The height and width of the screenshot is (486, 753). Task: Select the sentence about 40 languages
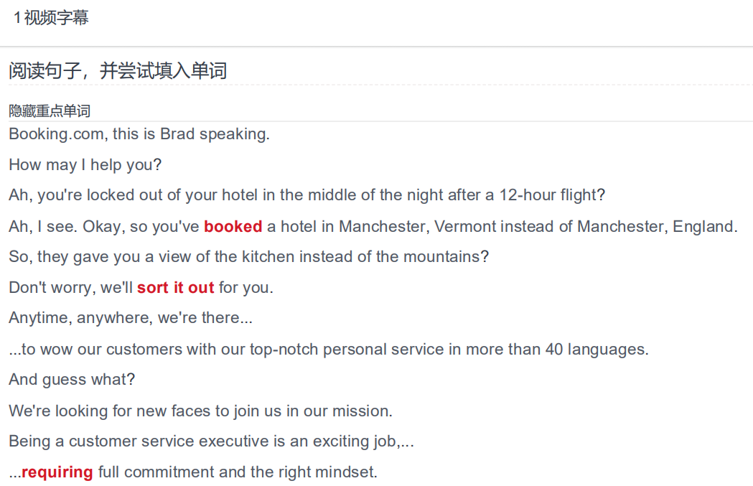point(329,349)
